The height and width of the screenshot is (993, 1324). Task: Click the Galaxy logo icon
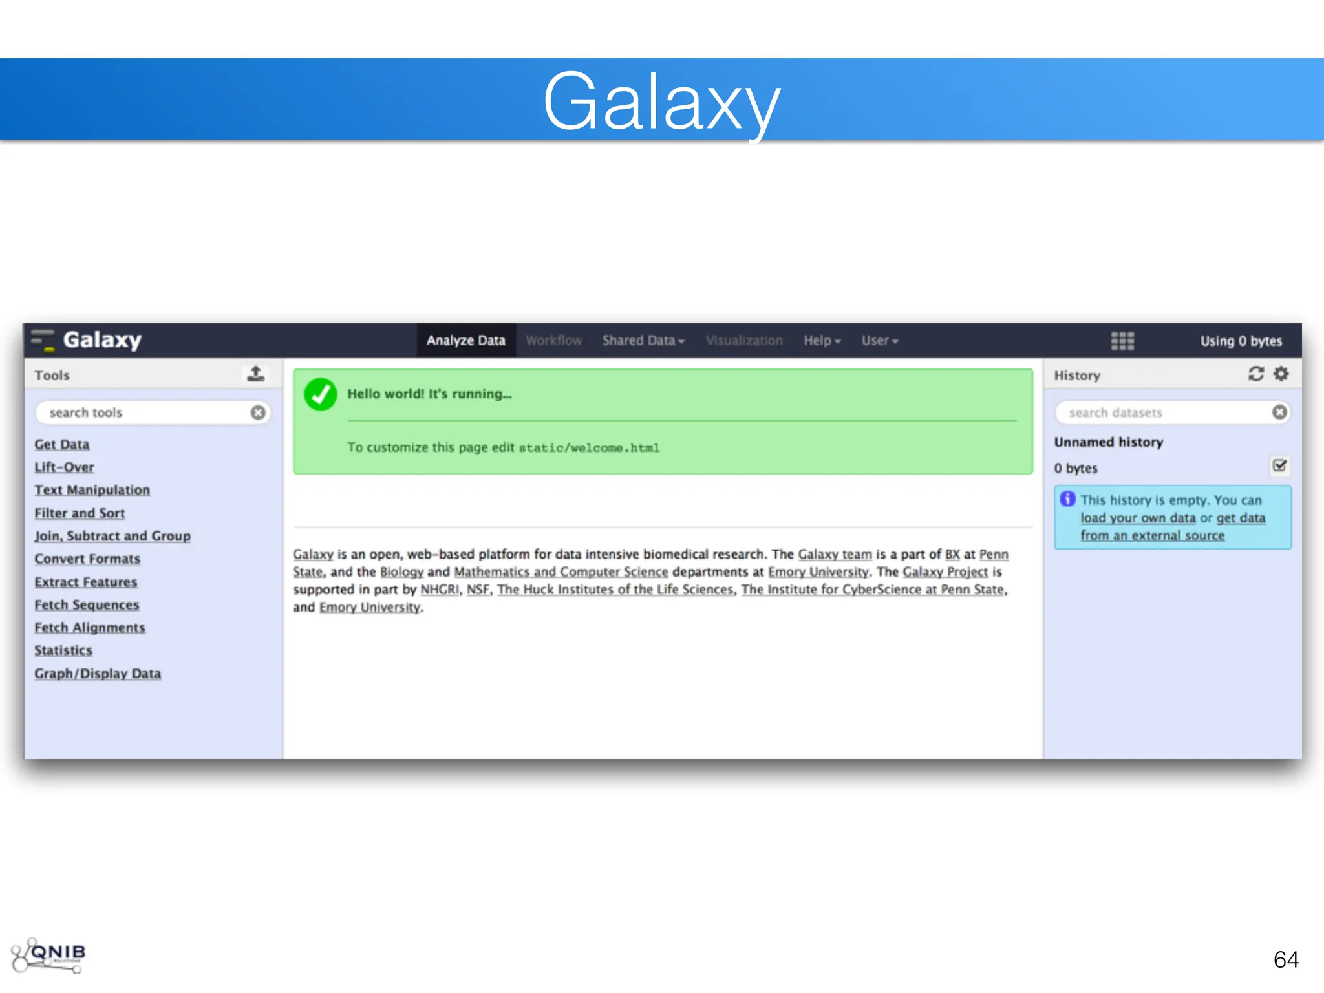coord(44,340)
